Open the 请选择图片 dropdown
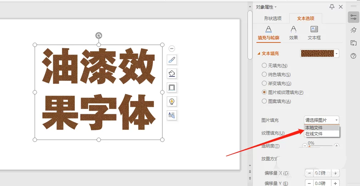The height and width of the screenshot is (186, 360). click(321, 120)
